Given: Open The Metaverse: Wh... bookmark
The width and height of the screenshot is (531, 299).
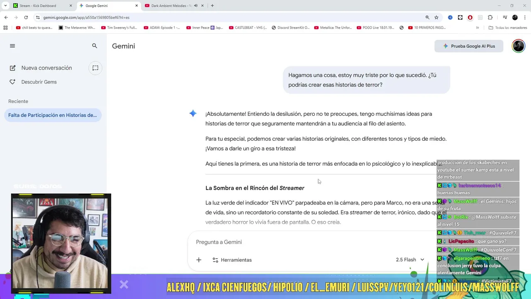Looking at the screenshot, I should 77,28.
